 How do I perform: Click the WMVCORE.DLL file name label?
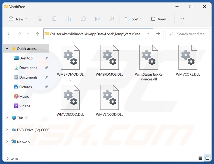(188, 74)
